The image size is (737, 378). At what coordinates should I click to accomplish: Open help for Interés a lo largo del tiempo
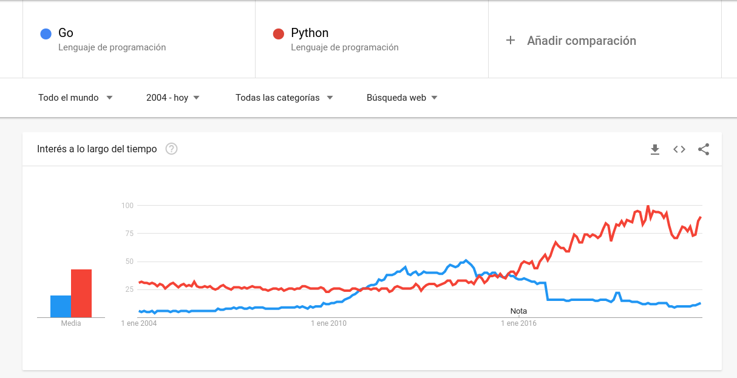172,149
